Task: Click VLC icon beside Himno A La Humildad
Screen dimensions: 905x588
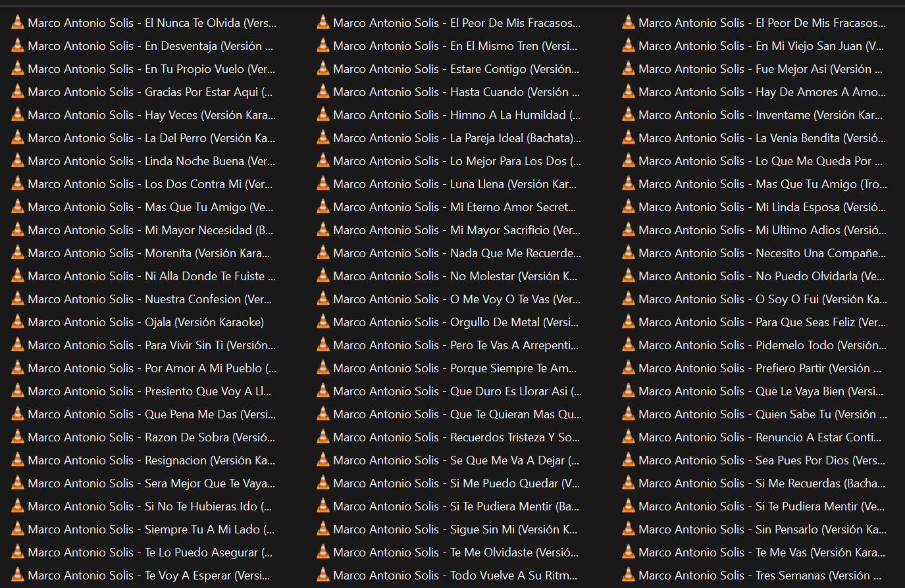Action: [x=323, y=114]
